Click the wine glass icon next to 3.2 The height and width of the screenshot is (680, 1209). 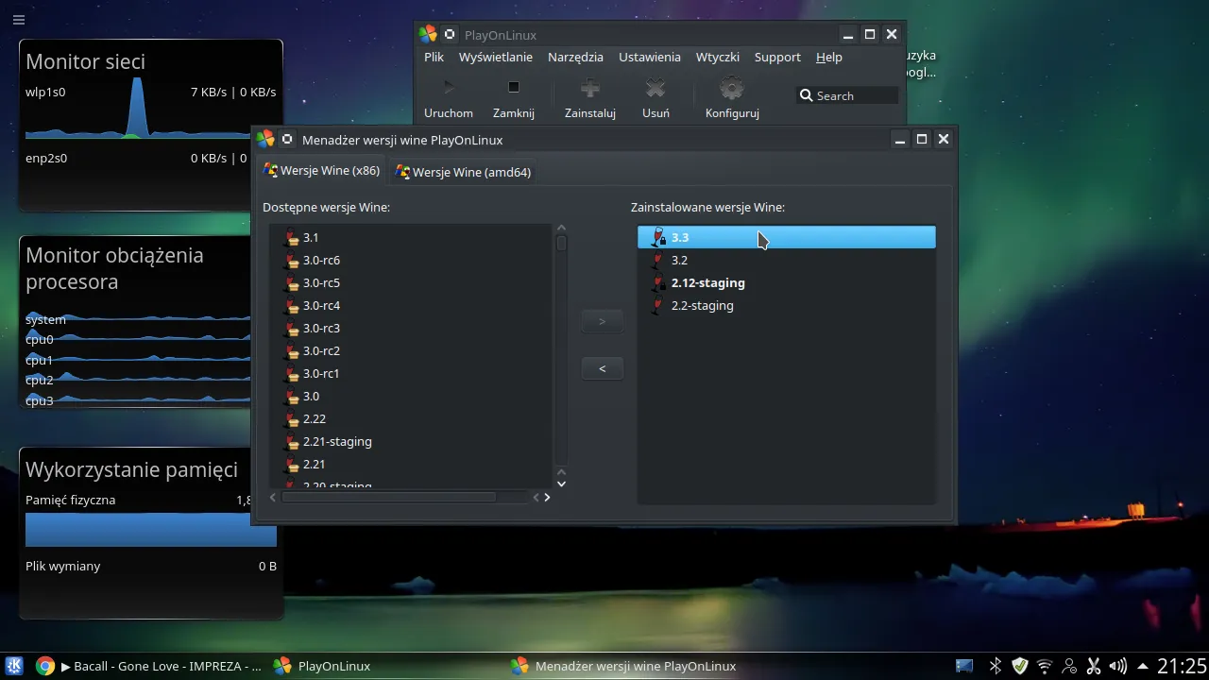pos(658,260)
